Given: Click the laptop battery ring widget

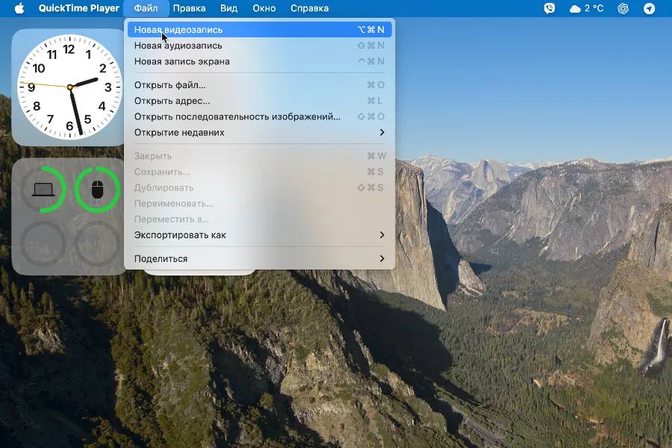Looking at the screenshot, I should click(43, 190).
